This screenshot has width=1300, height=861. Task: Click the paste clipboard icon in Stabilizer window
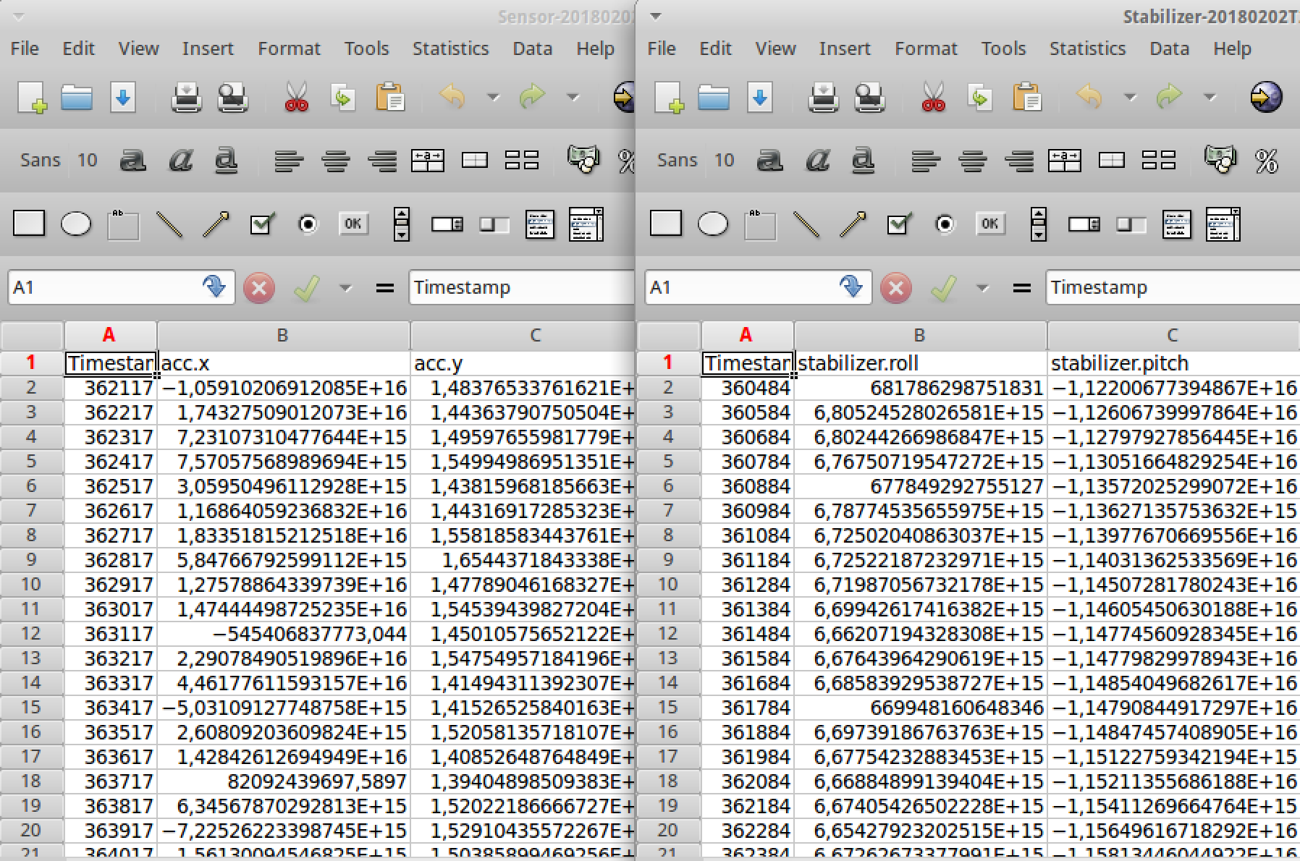(x=1026, y=97)
